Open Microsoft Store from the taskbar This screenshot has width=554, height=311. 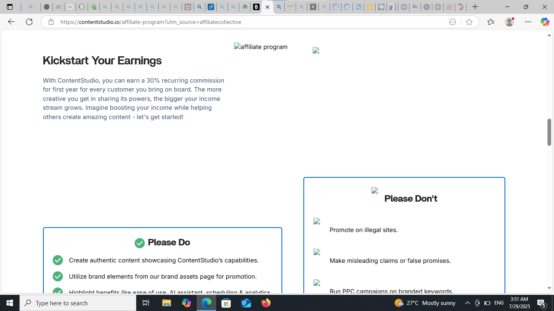click(226, 303)
